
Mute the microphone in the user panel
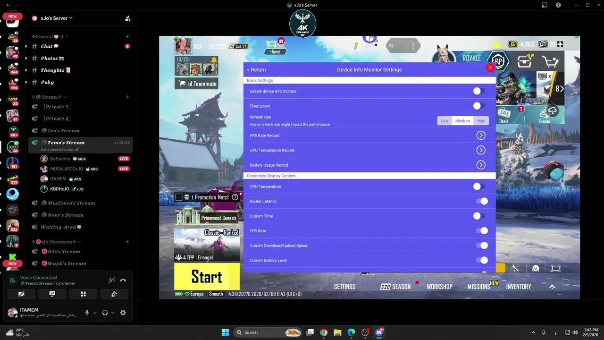click(87, 313)
